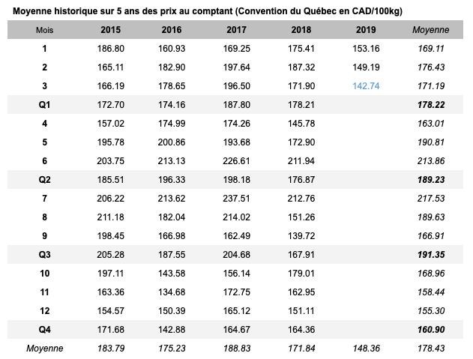Click the Mois header cell
Image resolution: width=473 pixels, height=359 pixels.
coord(44,30)
